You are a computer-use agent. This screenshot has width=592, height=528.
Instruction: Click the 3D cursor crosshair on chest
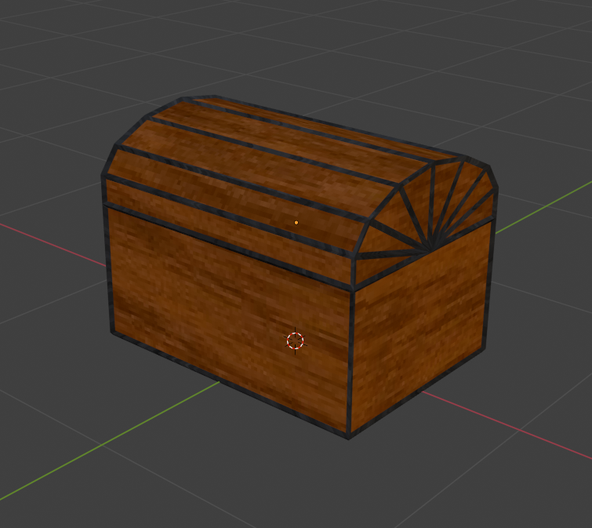pos(296,340)
